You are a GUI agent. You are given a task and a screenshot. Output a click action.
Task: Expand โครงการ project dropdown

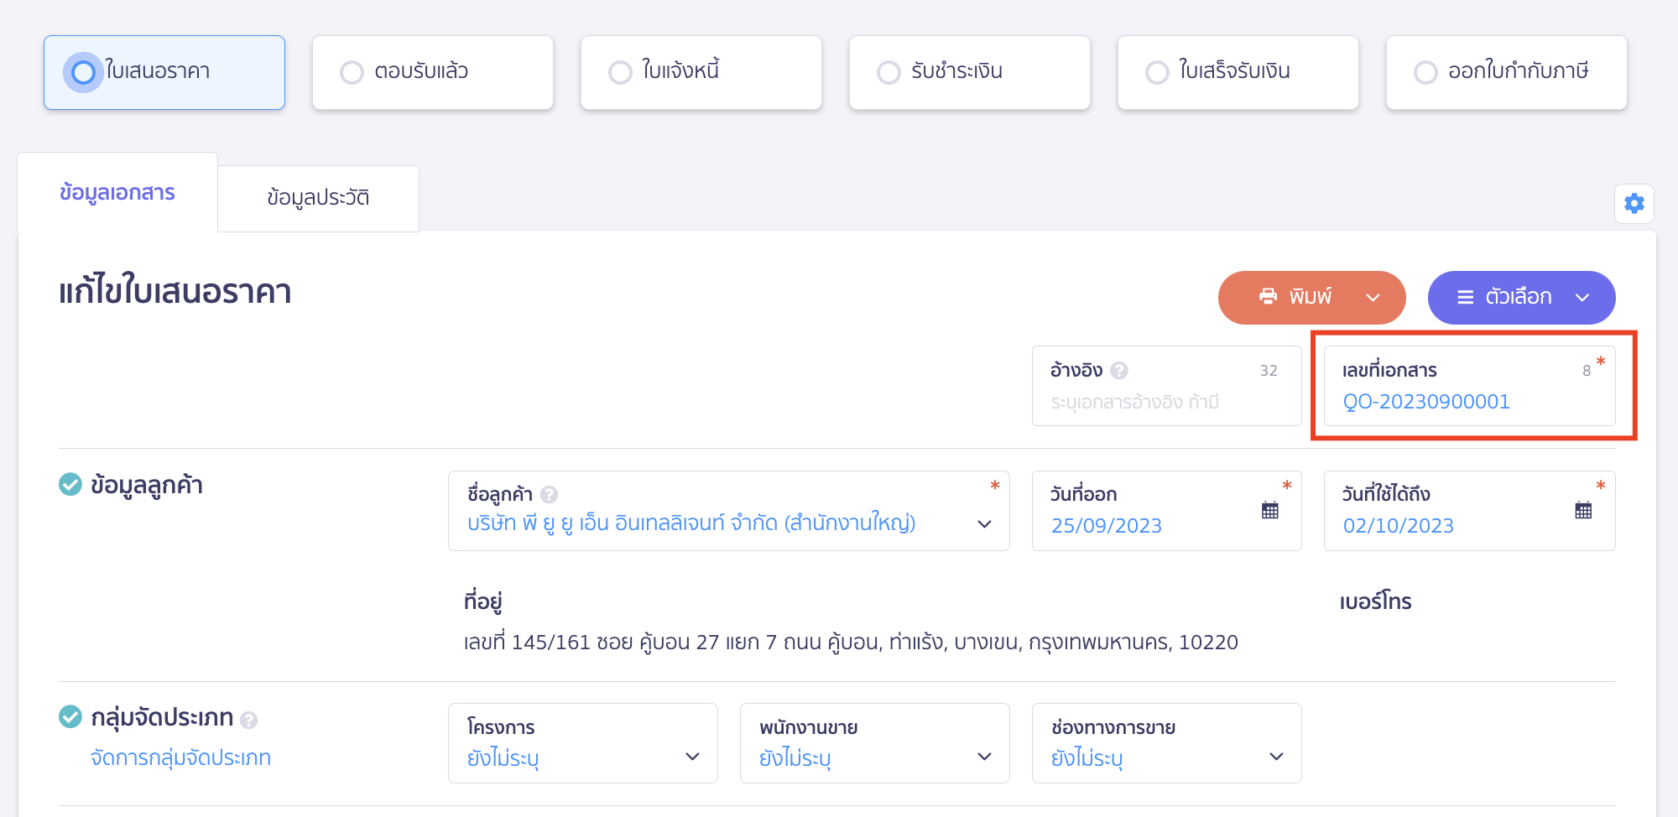pos(692,757)
